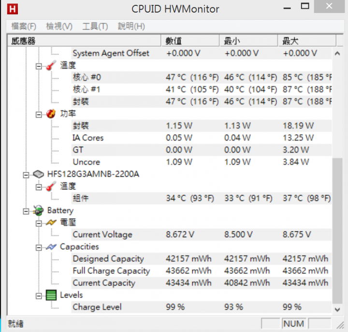Click the SSD temperature thermometer icon

click(x=51, y=186)
